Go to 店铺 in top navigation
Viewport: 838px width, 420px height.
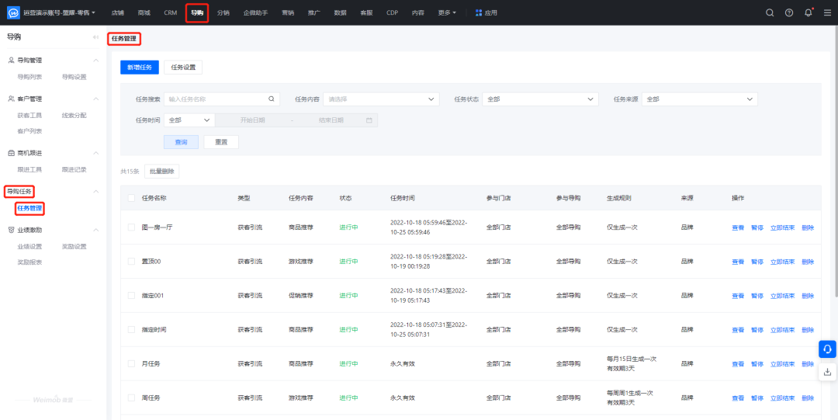point(118,13)
